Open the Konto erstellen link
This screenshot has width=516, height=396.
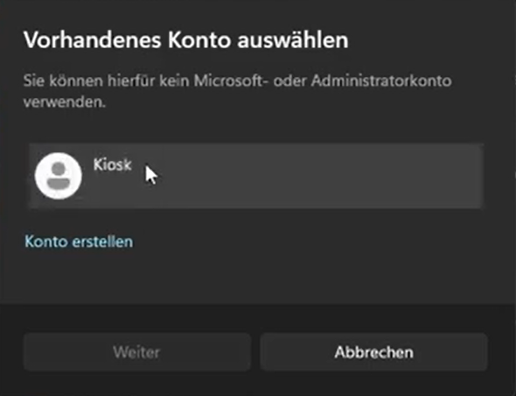pyautogui.click(x=79, y=242)
